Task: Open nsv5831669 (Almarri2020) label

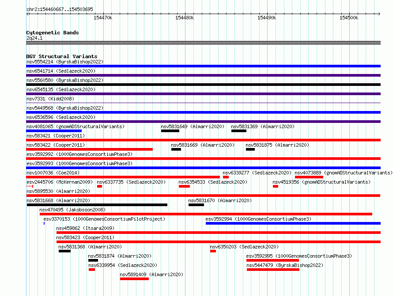Action: coord(203,145)
